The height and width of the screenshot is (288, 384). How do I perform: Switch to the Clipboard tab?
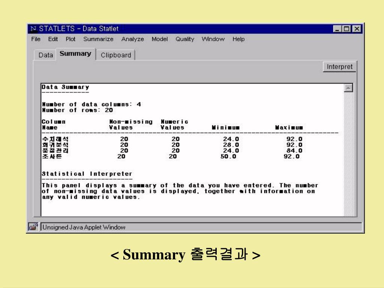[x=116, y=55]
